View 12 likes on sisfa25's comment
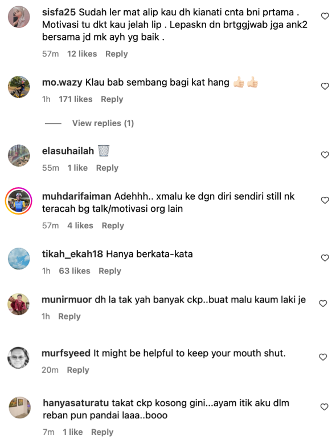Image resolution: width=336 pixels, height=440 pixels. click(x=82, y=54)
